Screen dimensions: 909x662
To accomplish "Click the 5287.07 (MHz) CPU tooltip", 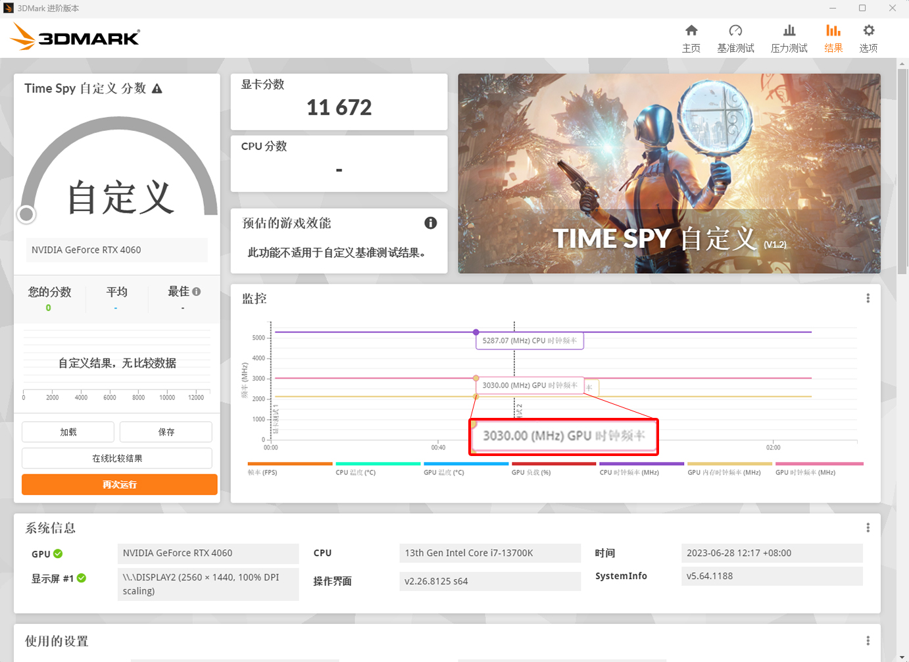I will click(x=529, y=341).
